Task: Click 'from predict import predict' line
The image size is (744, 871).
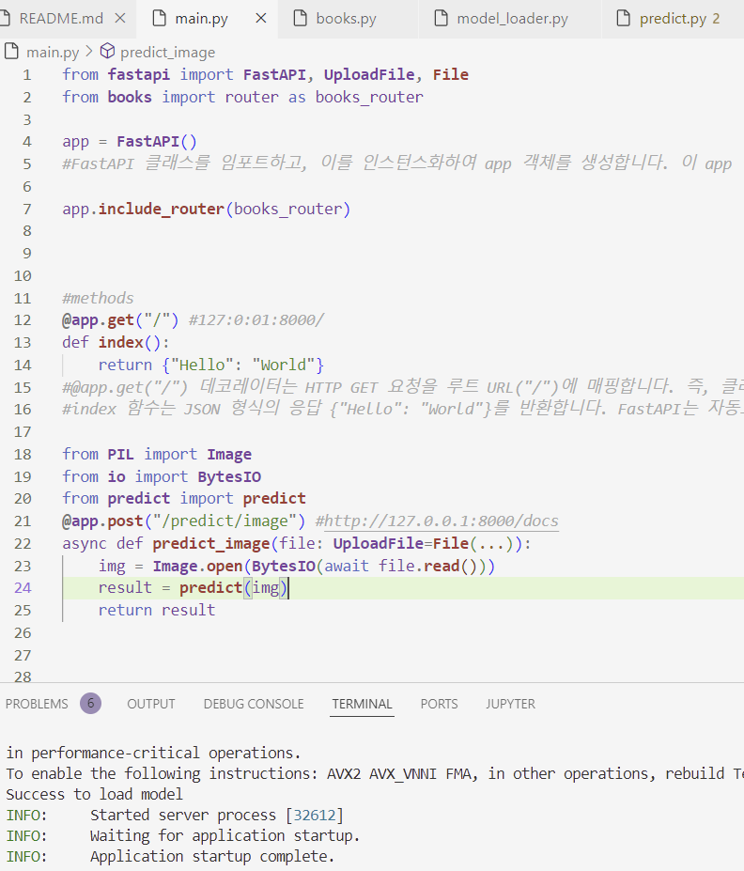Action: [184, 499]
